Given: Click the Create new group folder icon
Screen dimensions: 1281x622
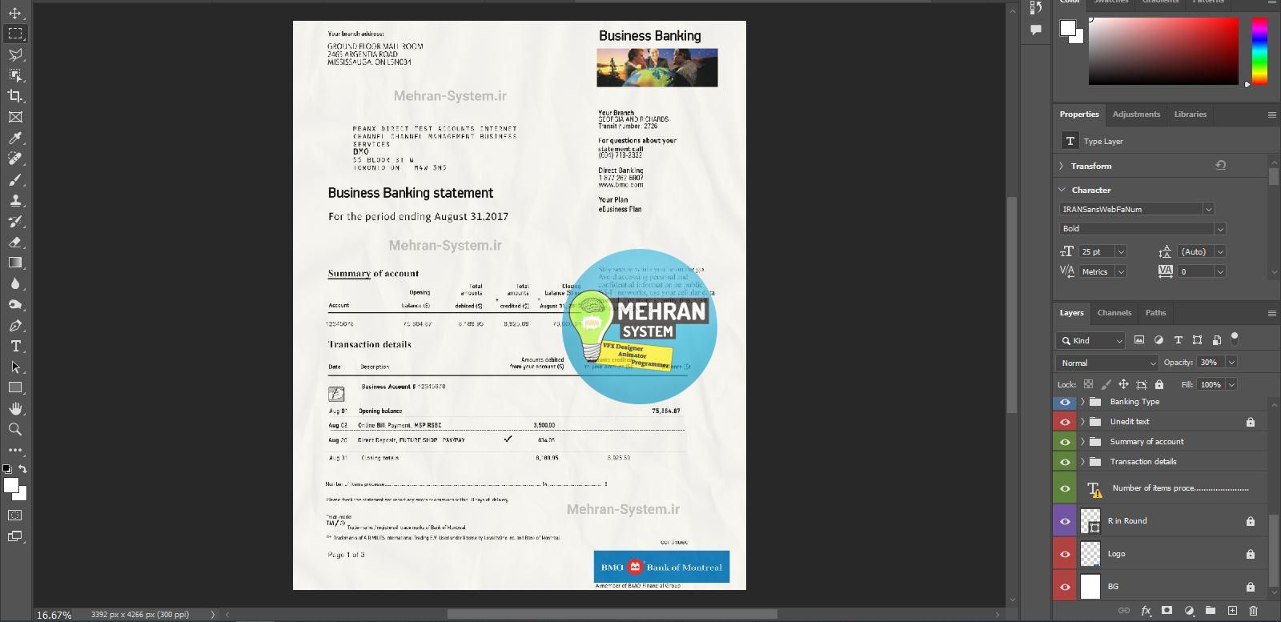Looking at the screenshot, I should tap(1211, 611).
